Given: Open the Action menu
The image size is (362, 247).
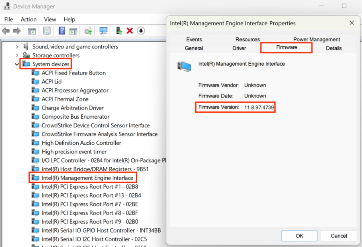Looking at the screenshot, I should click(x=29, y=19).
